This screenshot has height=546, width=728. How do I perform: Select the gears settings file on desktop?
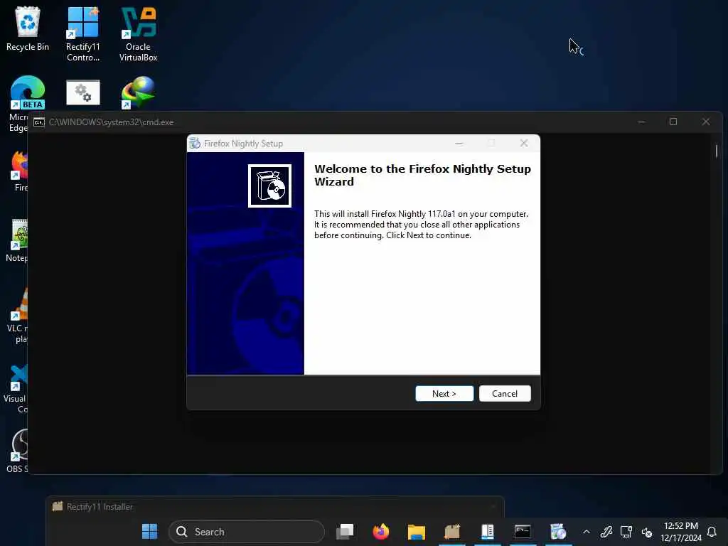pos(83,92)
